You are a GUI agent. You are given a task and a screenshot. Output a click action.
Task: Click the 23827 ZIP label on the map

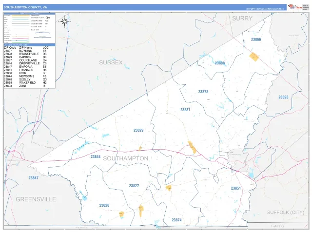(134, 186)
